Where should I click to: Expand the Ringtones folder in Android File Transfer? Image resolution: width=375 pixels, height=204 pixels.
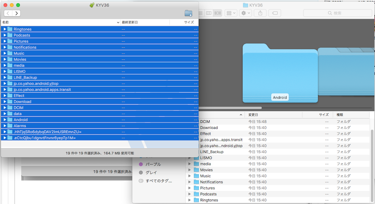pos(5,29)
